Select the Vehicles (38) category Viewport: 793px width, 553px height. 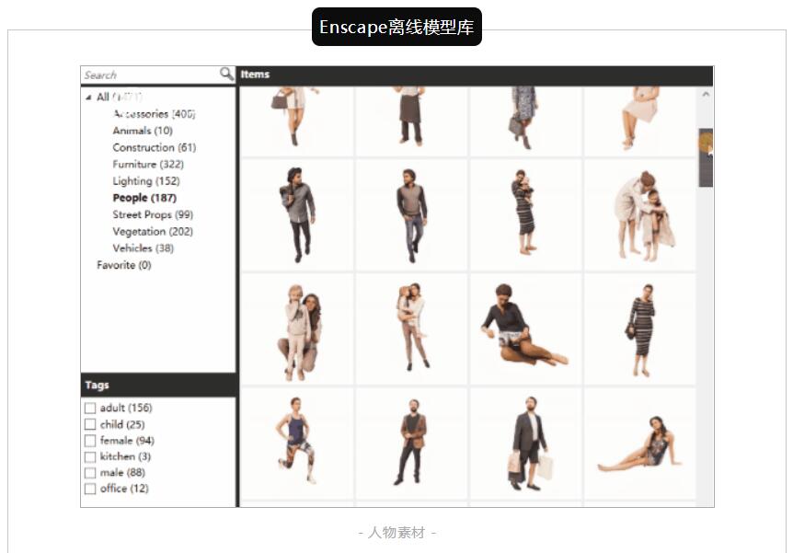pyautogui.click(x=144, y=248)
